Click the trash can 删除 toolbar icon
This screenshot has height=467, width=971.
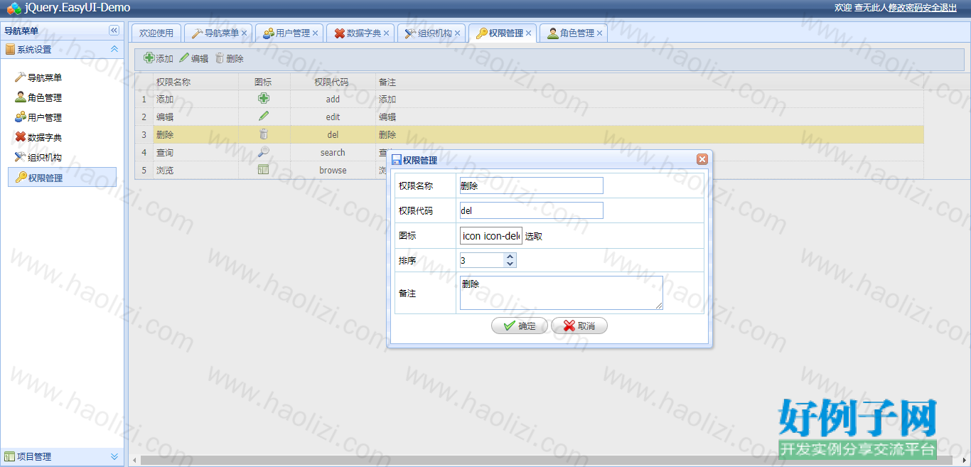(220, 58)
